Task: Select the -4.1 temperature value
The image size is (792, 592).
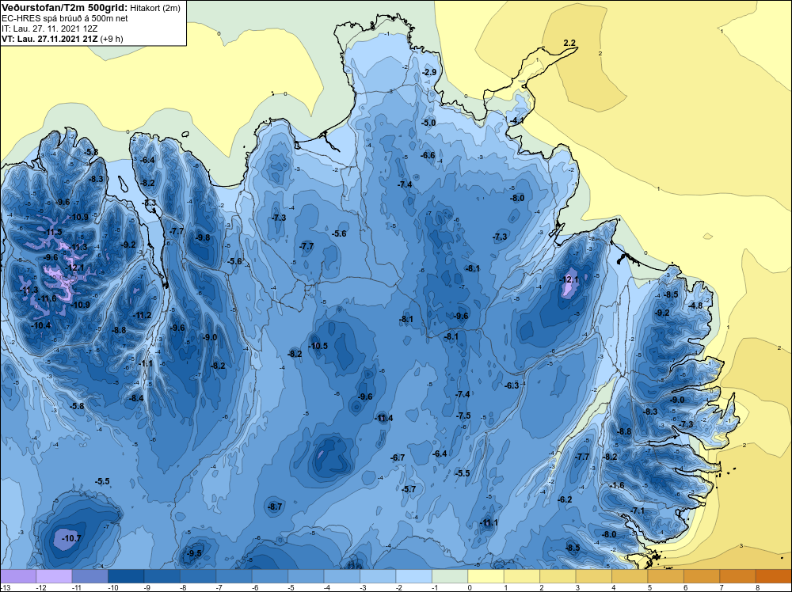Action: click(516, 120)
